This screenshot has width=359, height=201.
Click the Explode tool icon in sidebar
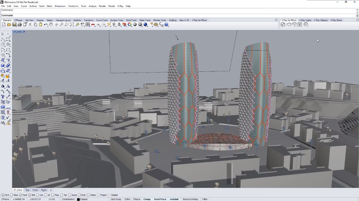[x=8, y=76]
